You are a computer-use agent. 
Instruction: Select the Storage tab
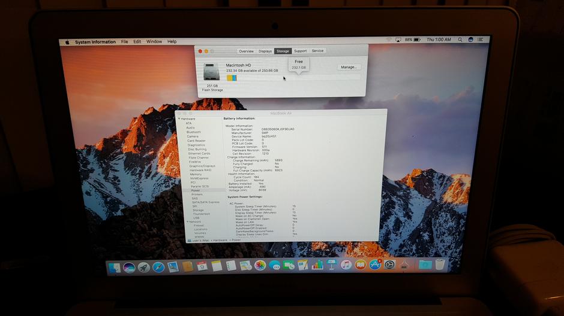pos(283,51)
